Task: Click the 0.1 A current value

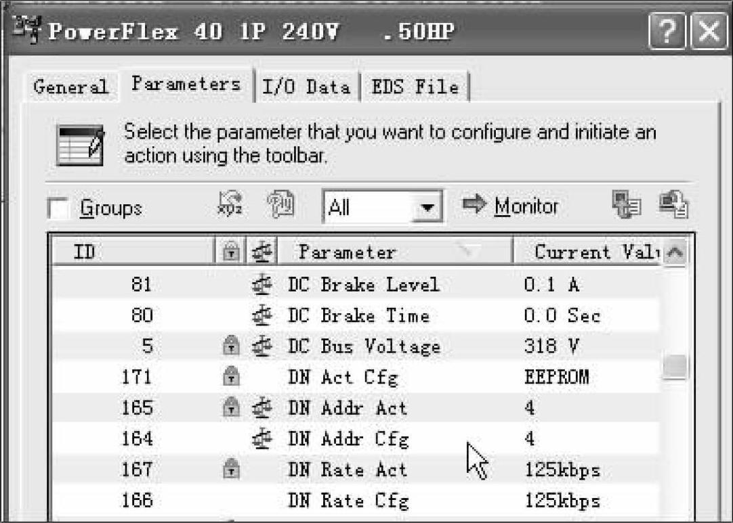Action: (x=551, y=284)
